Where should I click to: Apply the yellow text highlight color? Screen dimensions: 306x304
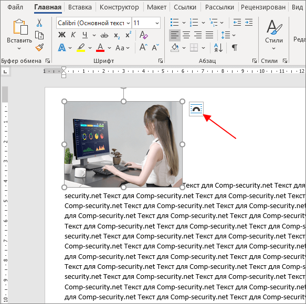click(81, 48)
